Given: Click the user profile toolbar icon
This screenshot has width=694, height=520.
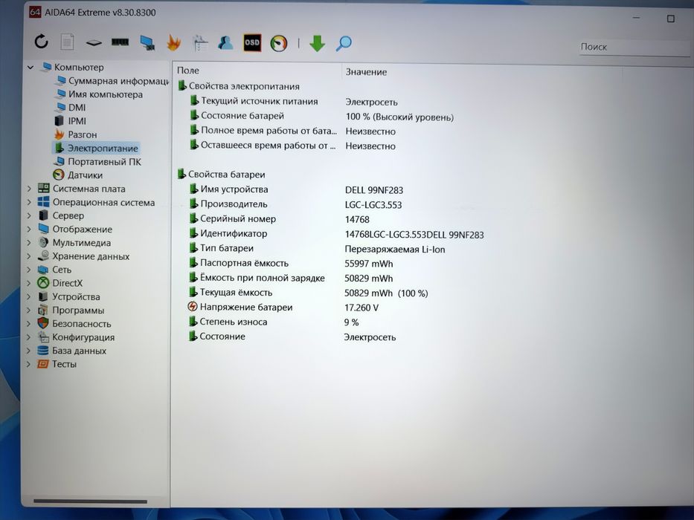Looking at the screenshot, I should 225,43.
